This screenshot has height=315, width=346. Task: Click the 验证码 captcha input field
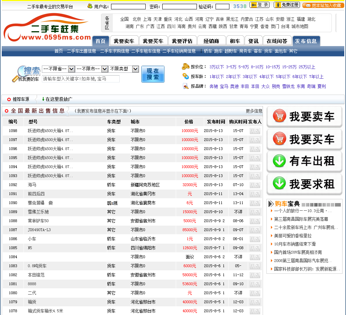[x=222, y=7]
